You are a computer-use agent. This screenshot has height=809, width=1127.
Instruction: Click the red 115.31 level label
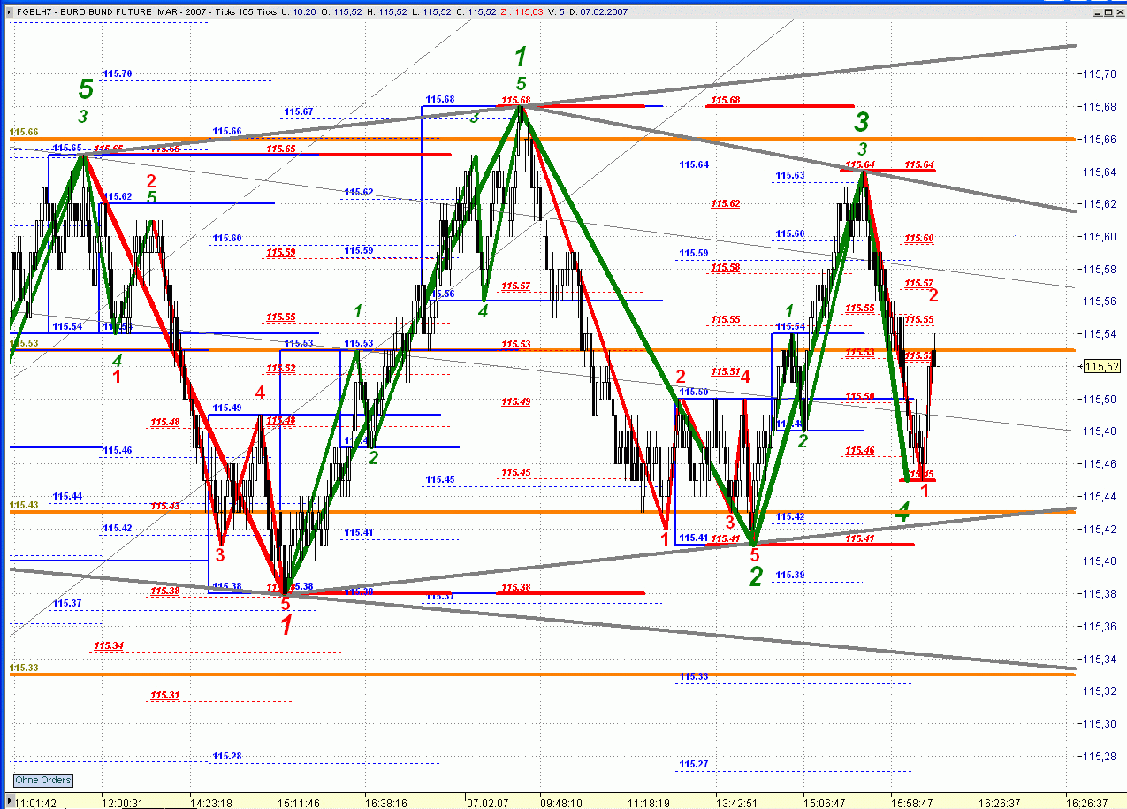tap(165, 695)
